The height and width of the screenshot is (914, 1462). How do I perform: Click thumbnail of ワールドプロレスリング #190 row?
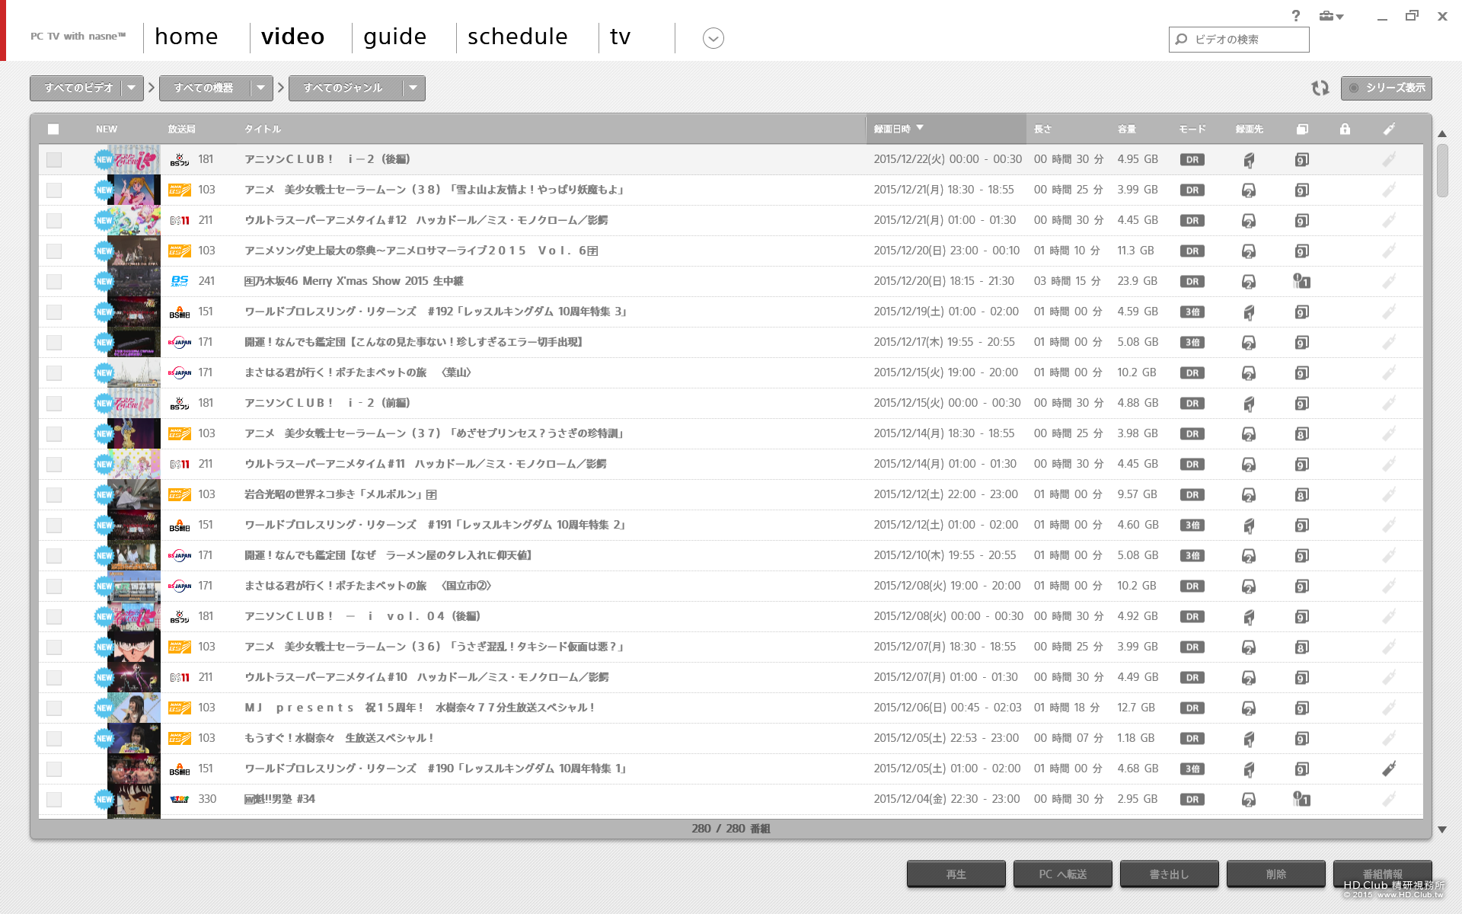tap(134, 769)
